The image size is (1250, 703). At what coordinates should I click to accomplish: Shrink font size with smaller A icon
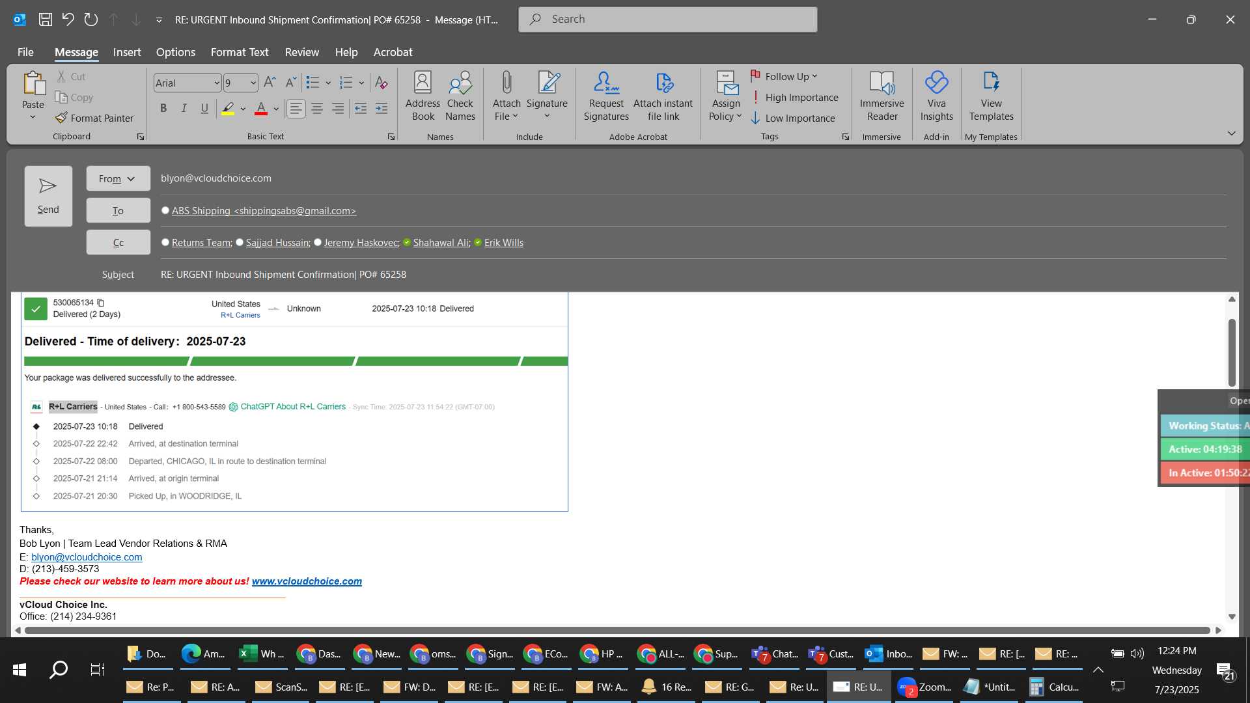(291, 83)
